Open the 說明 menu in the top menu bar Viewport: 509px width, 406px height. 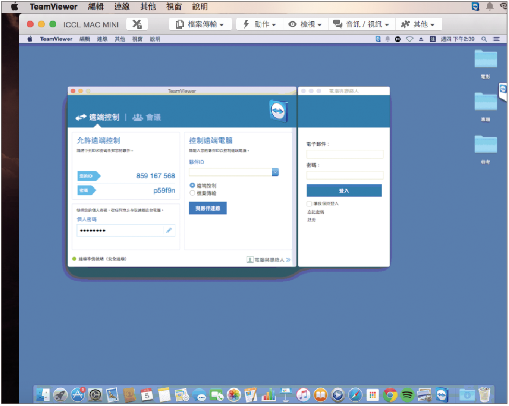pos(200,7)
